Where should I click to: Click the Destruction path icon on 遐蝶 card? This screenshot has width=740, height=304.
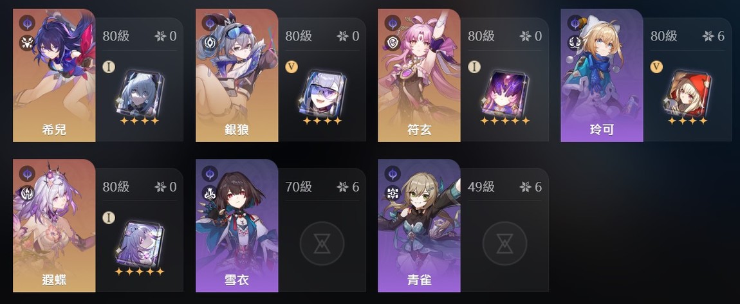[27, 193]
